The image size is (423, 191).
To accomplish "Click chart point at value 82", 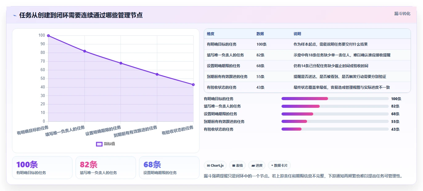I will [84, 51].
